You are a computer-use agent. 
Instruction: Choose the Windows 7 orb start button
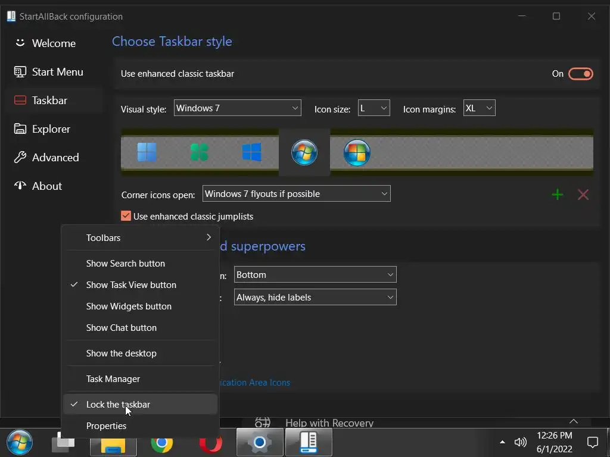coord(304,152)
